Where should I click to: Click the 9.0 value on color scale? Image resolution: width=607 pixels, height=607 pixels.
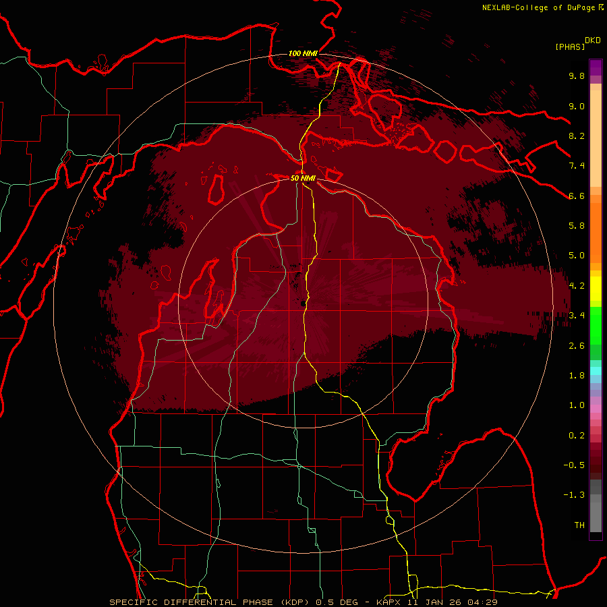[577, 106]
